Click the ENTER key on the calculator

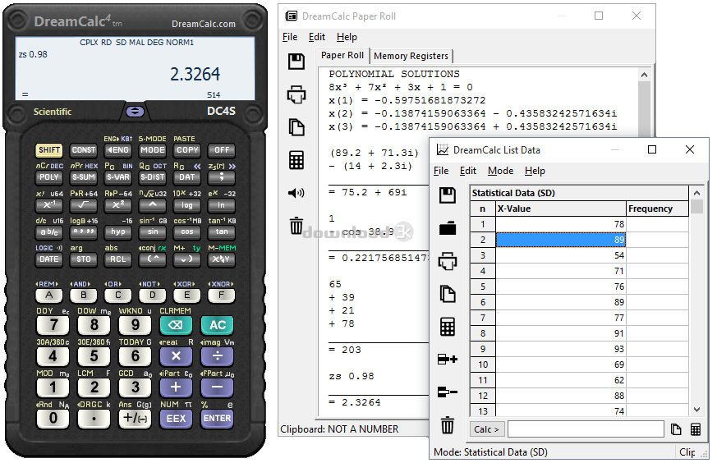217,419
